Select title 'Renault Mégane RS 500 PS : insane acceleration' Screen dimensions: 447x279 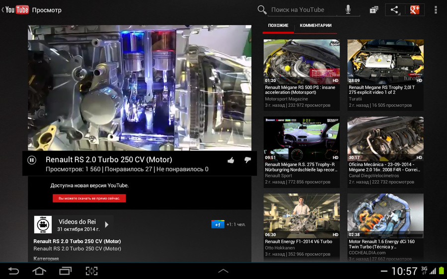[300, 90]
